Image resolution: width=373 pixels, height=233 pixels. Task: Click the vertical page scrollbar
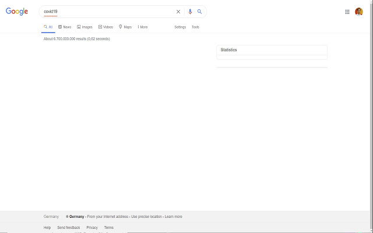tap(371, 116)
